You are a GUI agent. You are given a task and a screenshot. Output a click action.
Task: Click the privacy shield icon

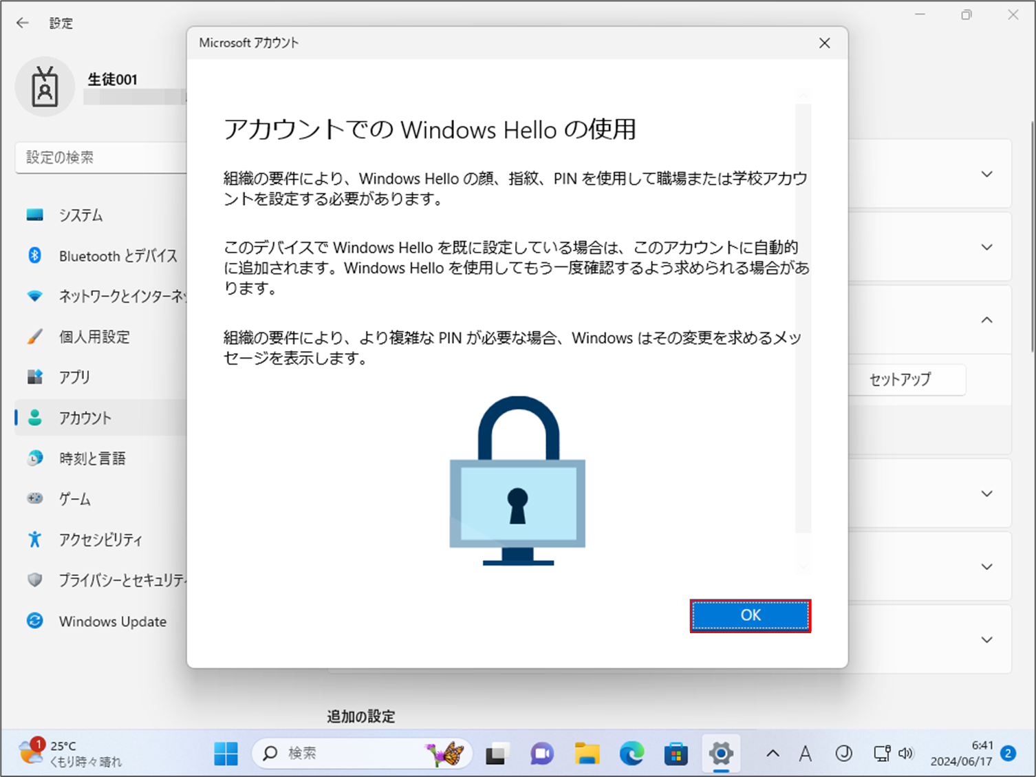click(x=34, y=579)
